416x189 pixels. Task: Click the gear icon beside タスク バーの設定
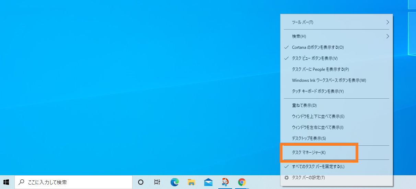pyautogui.click(x=287, y=178)
